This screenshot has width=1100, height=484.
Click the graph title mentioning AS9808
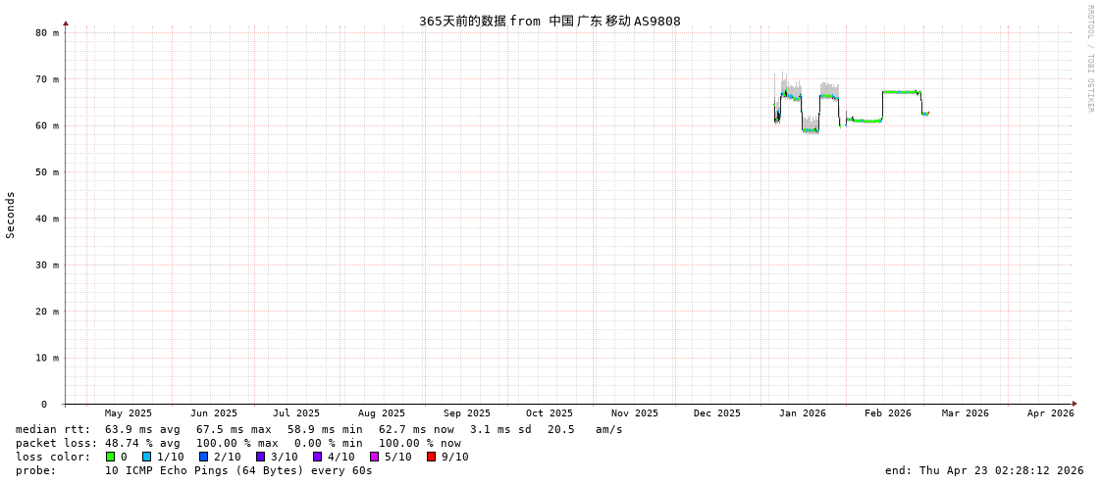(x=550, y=21)
